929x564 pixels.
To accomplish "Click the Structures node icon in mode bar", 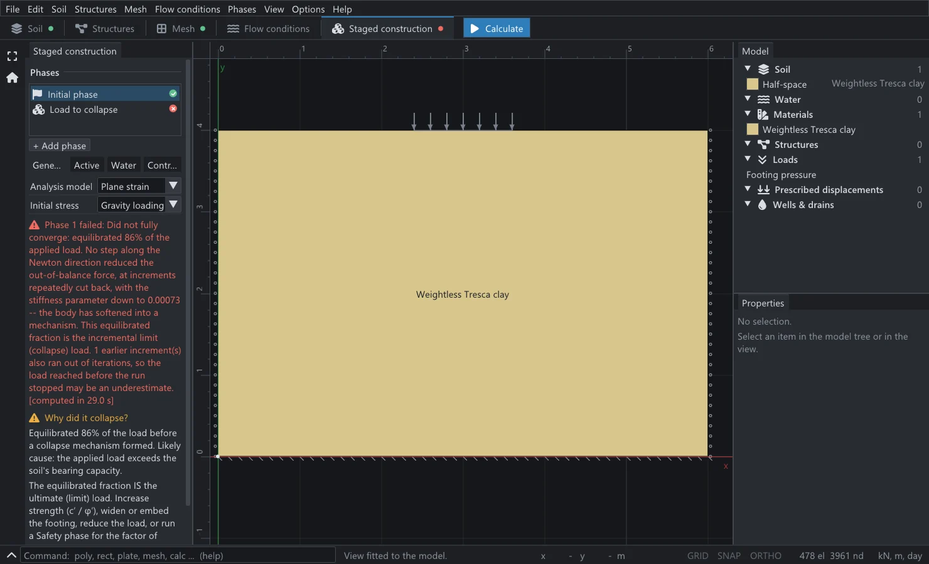I will (x=81, y=29).
